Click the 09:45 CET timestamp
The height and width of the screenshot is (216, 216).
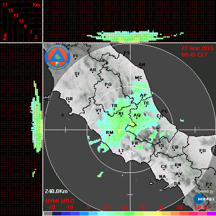[194, 55]
